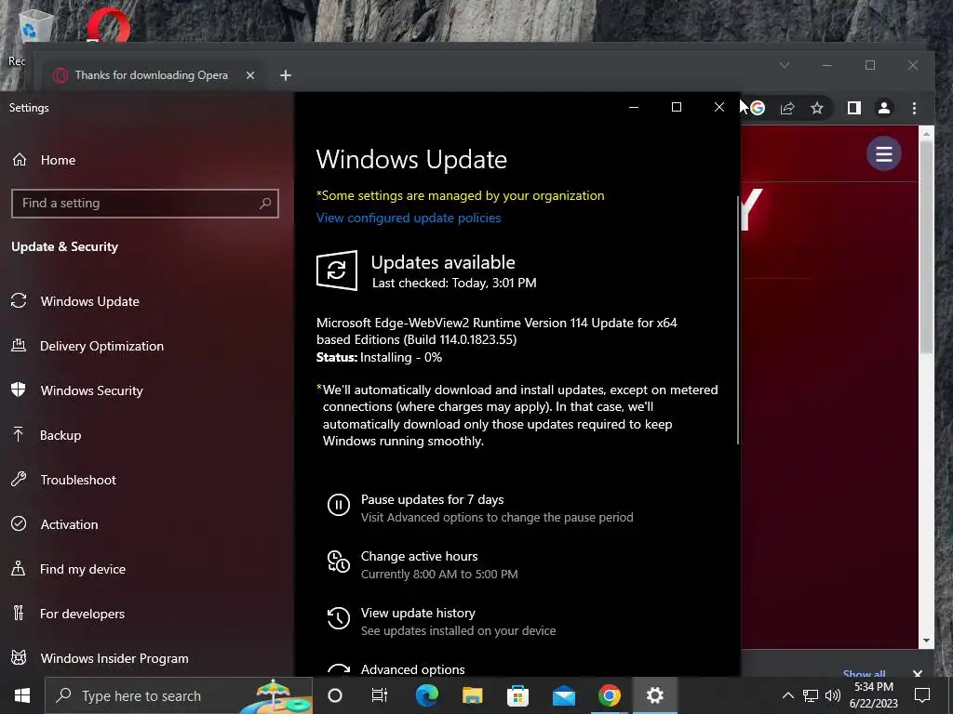
Task: Click the Windows Insider Program cat icon
Action: [x=19, y=657]
